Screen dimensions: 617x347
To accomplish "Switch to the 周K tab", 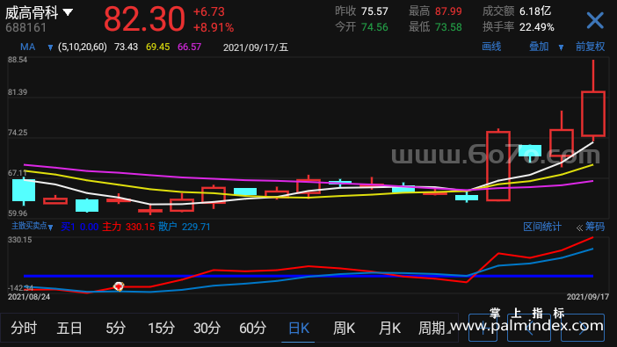I will (x=344, y=328).
